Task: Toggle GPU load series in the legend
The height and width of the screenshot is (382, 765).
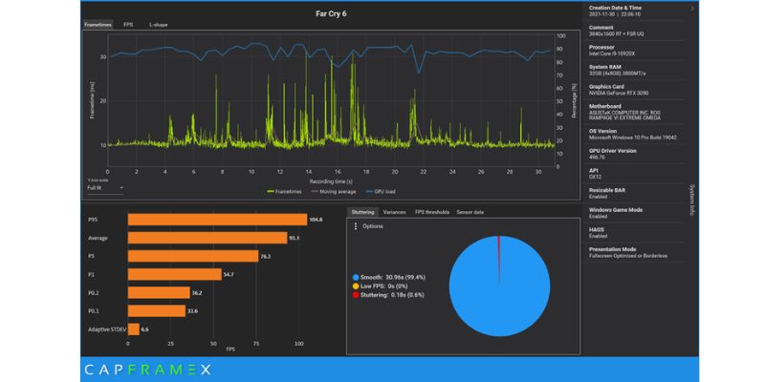Action: 379,192
